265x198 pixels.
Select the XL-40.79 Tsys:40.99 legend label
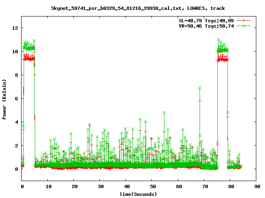coord(206,21)
